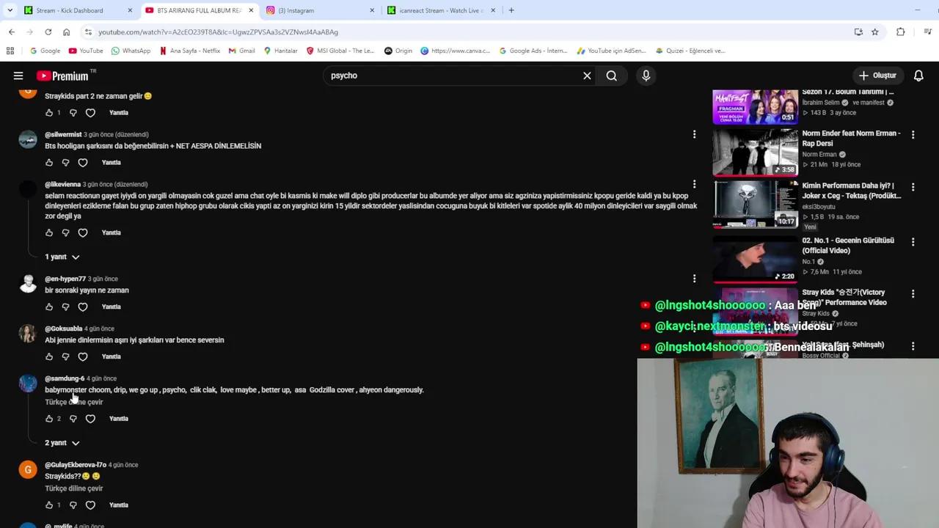Open options menu for @likevienna comment
Viewport: 939px width, 528px height.
point(694,184)
